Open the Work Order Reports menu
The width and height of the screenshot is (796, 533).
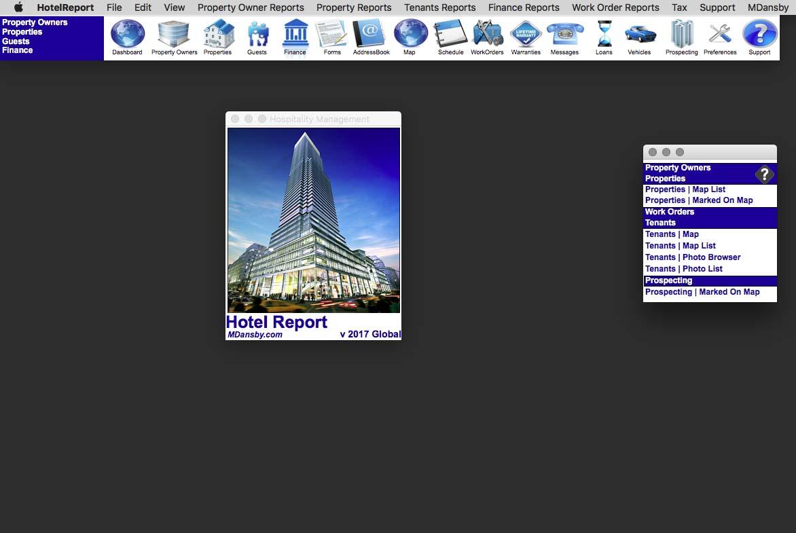coord(615,7)
